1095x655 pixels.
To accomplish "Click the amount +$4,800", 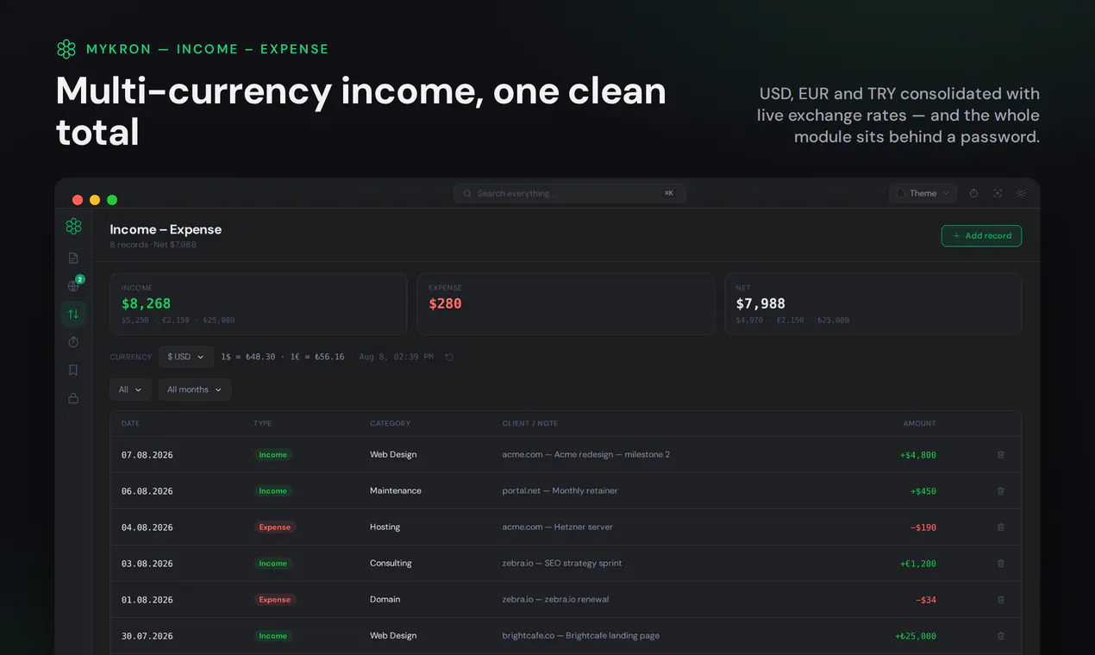I will click(917, 455).
